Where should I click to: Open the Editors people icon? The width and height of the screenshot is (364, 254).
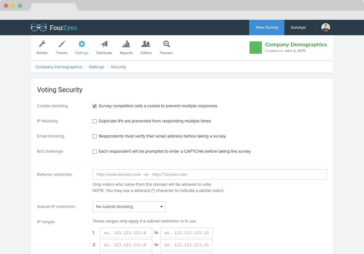(x=146, y=44)
